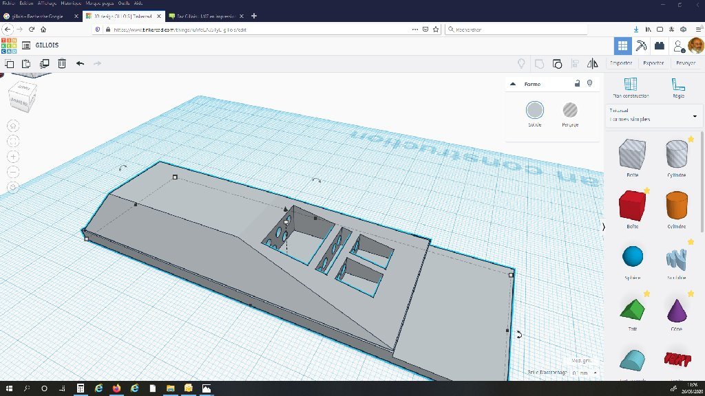Click the view cube

23,96
